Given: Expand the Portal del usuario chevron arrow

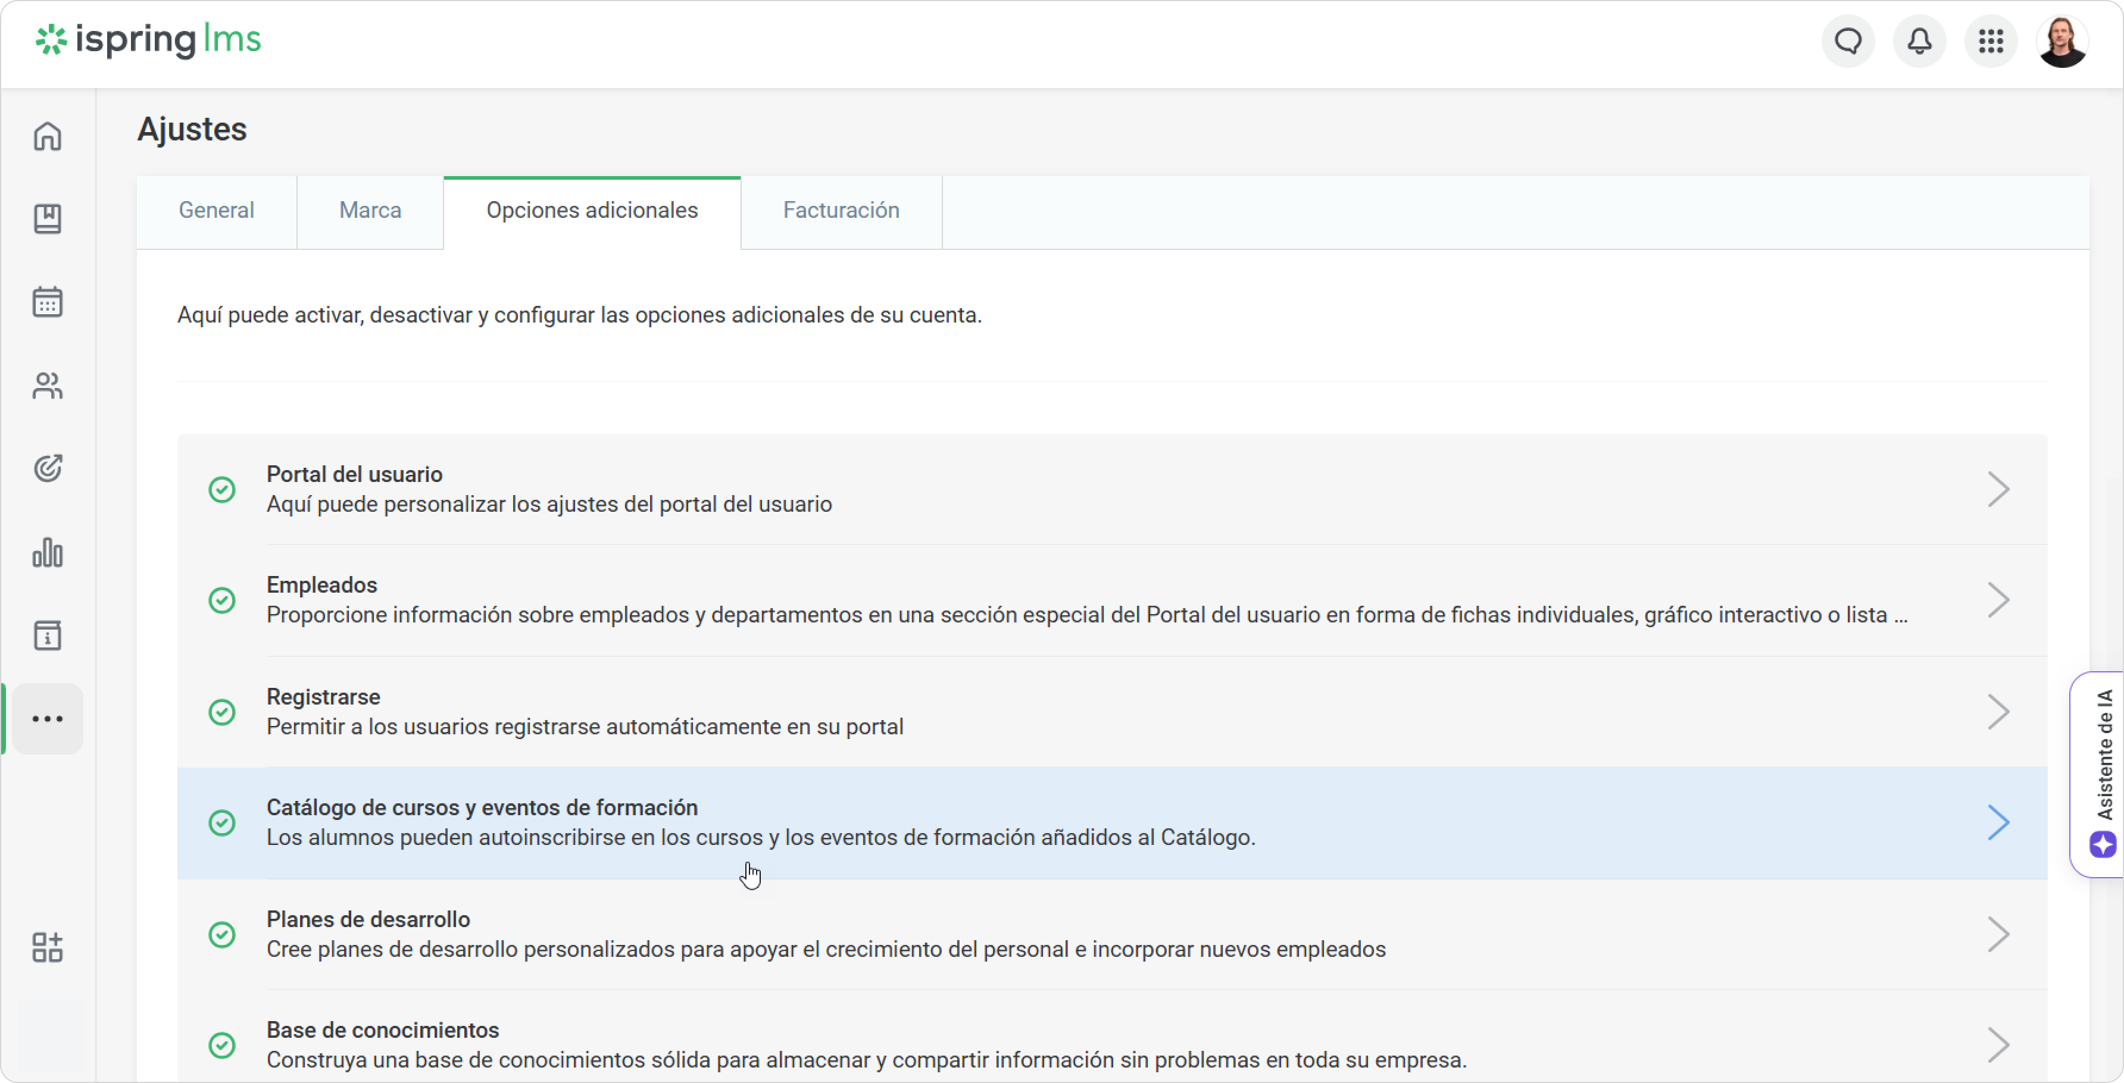Looking at the screenshot, I should pos(1998,490).
